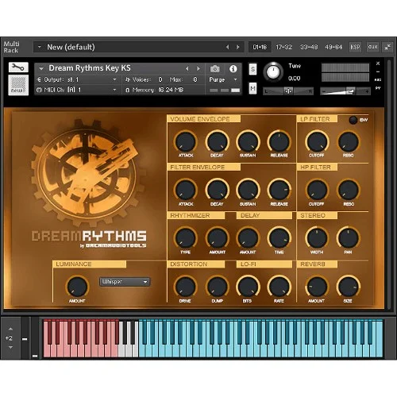The image size is (397, 397).
Task: Click the instrument name Dream Rythms Key KS
Action: pyautogui.click(x=90, y=68)
